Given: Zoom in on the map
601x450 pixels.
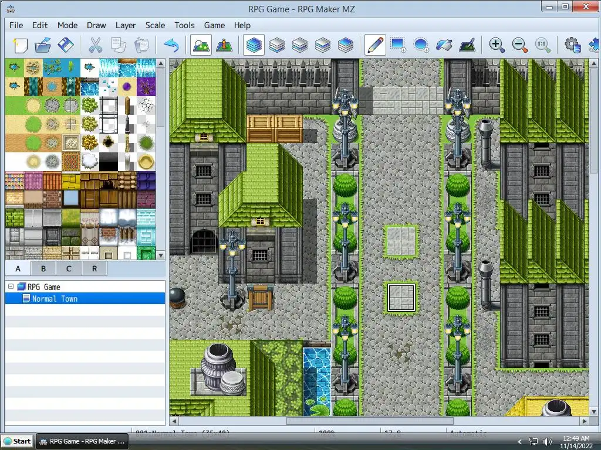Looking at the screenshot, I should (x=497, y=45).
